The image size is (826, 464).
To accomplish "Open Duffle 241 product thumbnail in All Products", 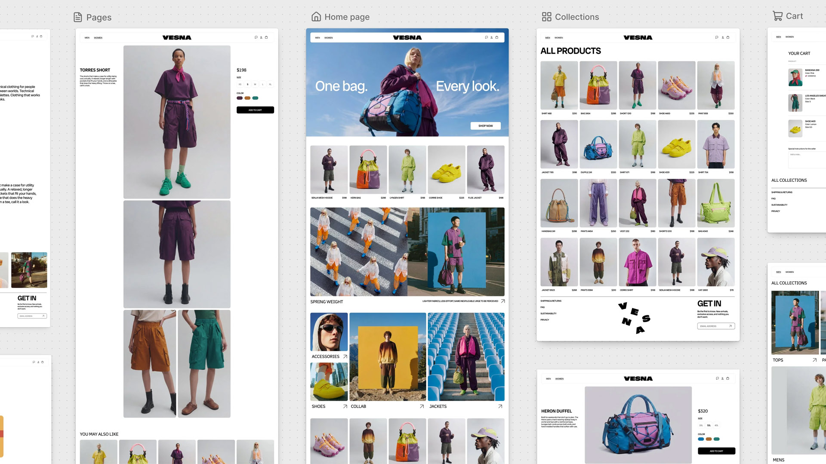I will point(598,144).
